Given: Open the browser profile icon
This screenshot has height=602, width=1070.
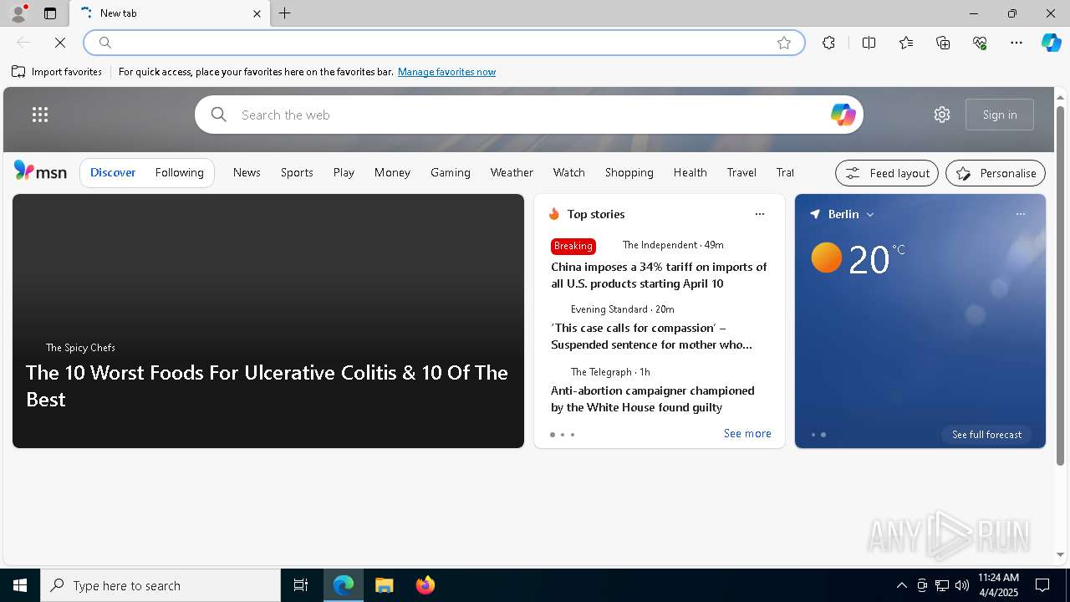Looking at the screenshot, I should coord(18,13).
